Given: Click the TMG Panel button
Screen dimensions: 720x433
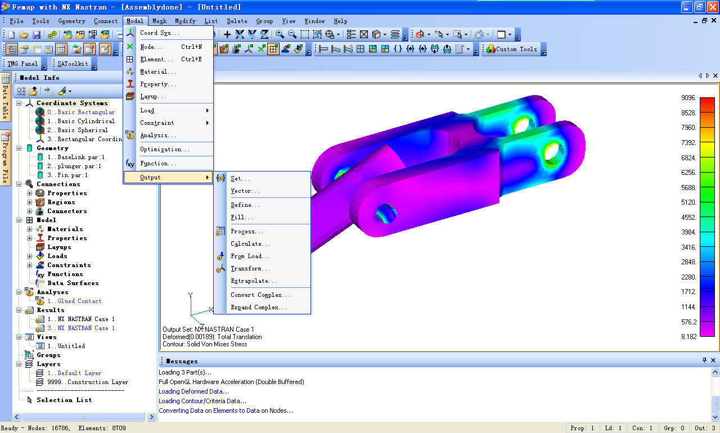Looking at the screenshot, I should [22, 64].
